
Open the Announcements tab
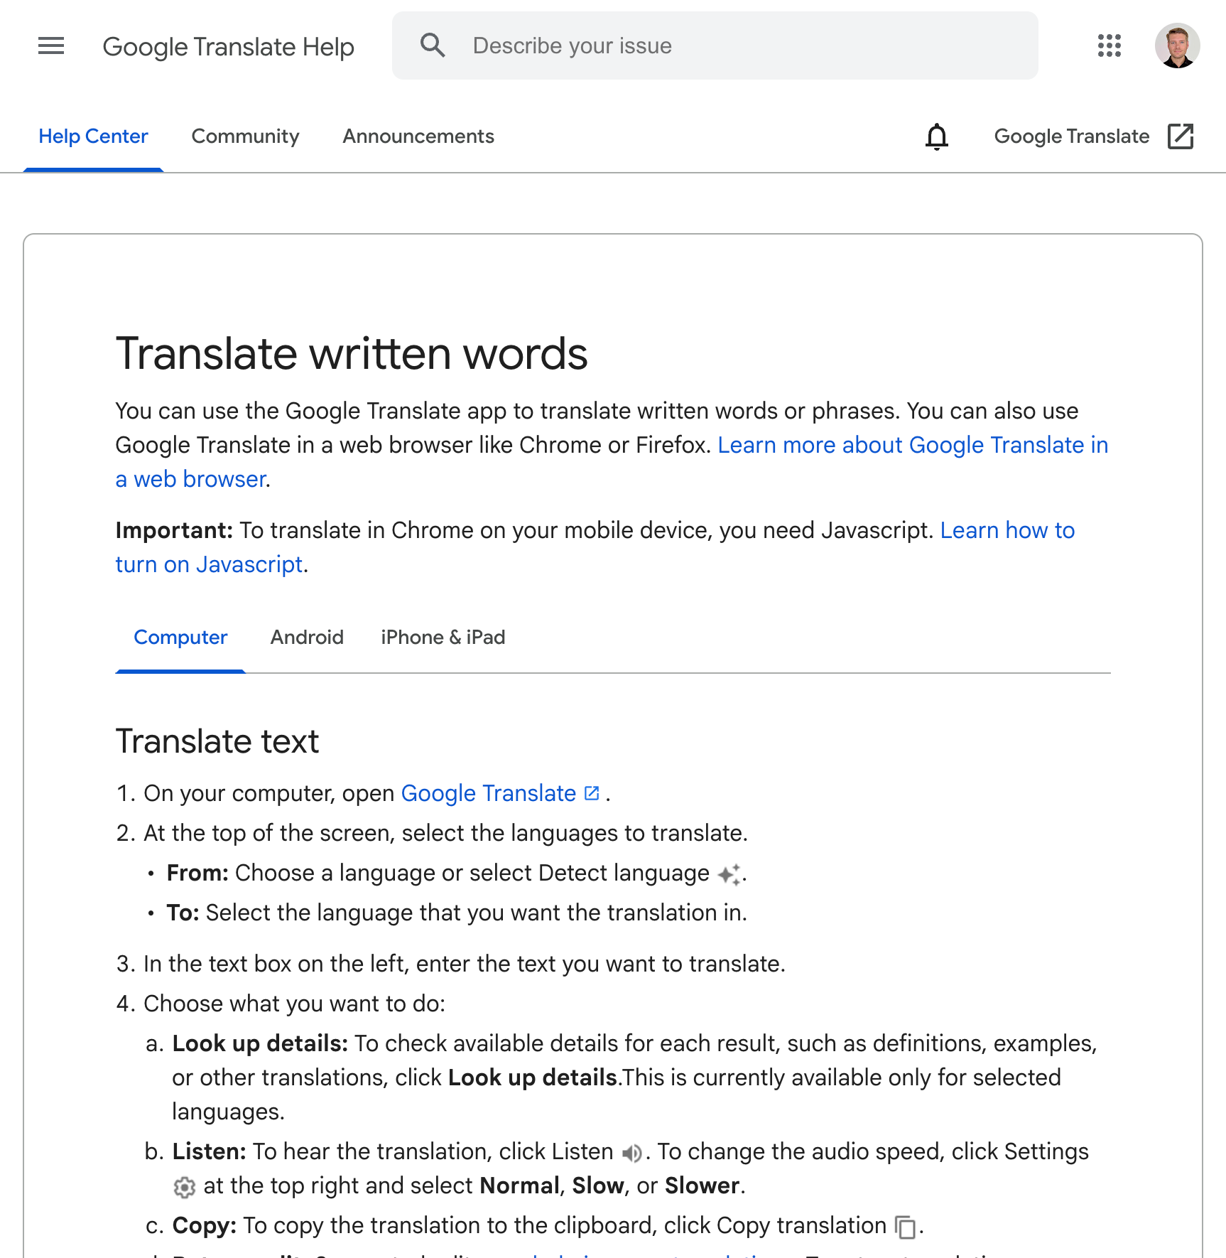pyautogui.click(x=418, y=136)
